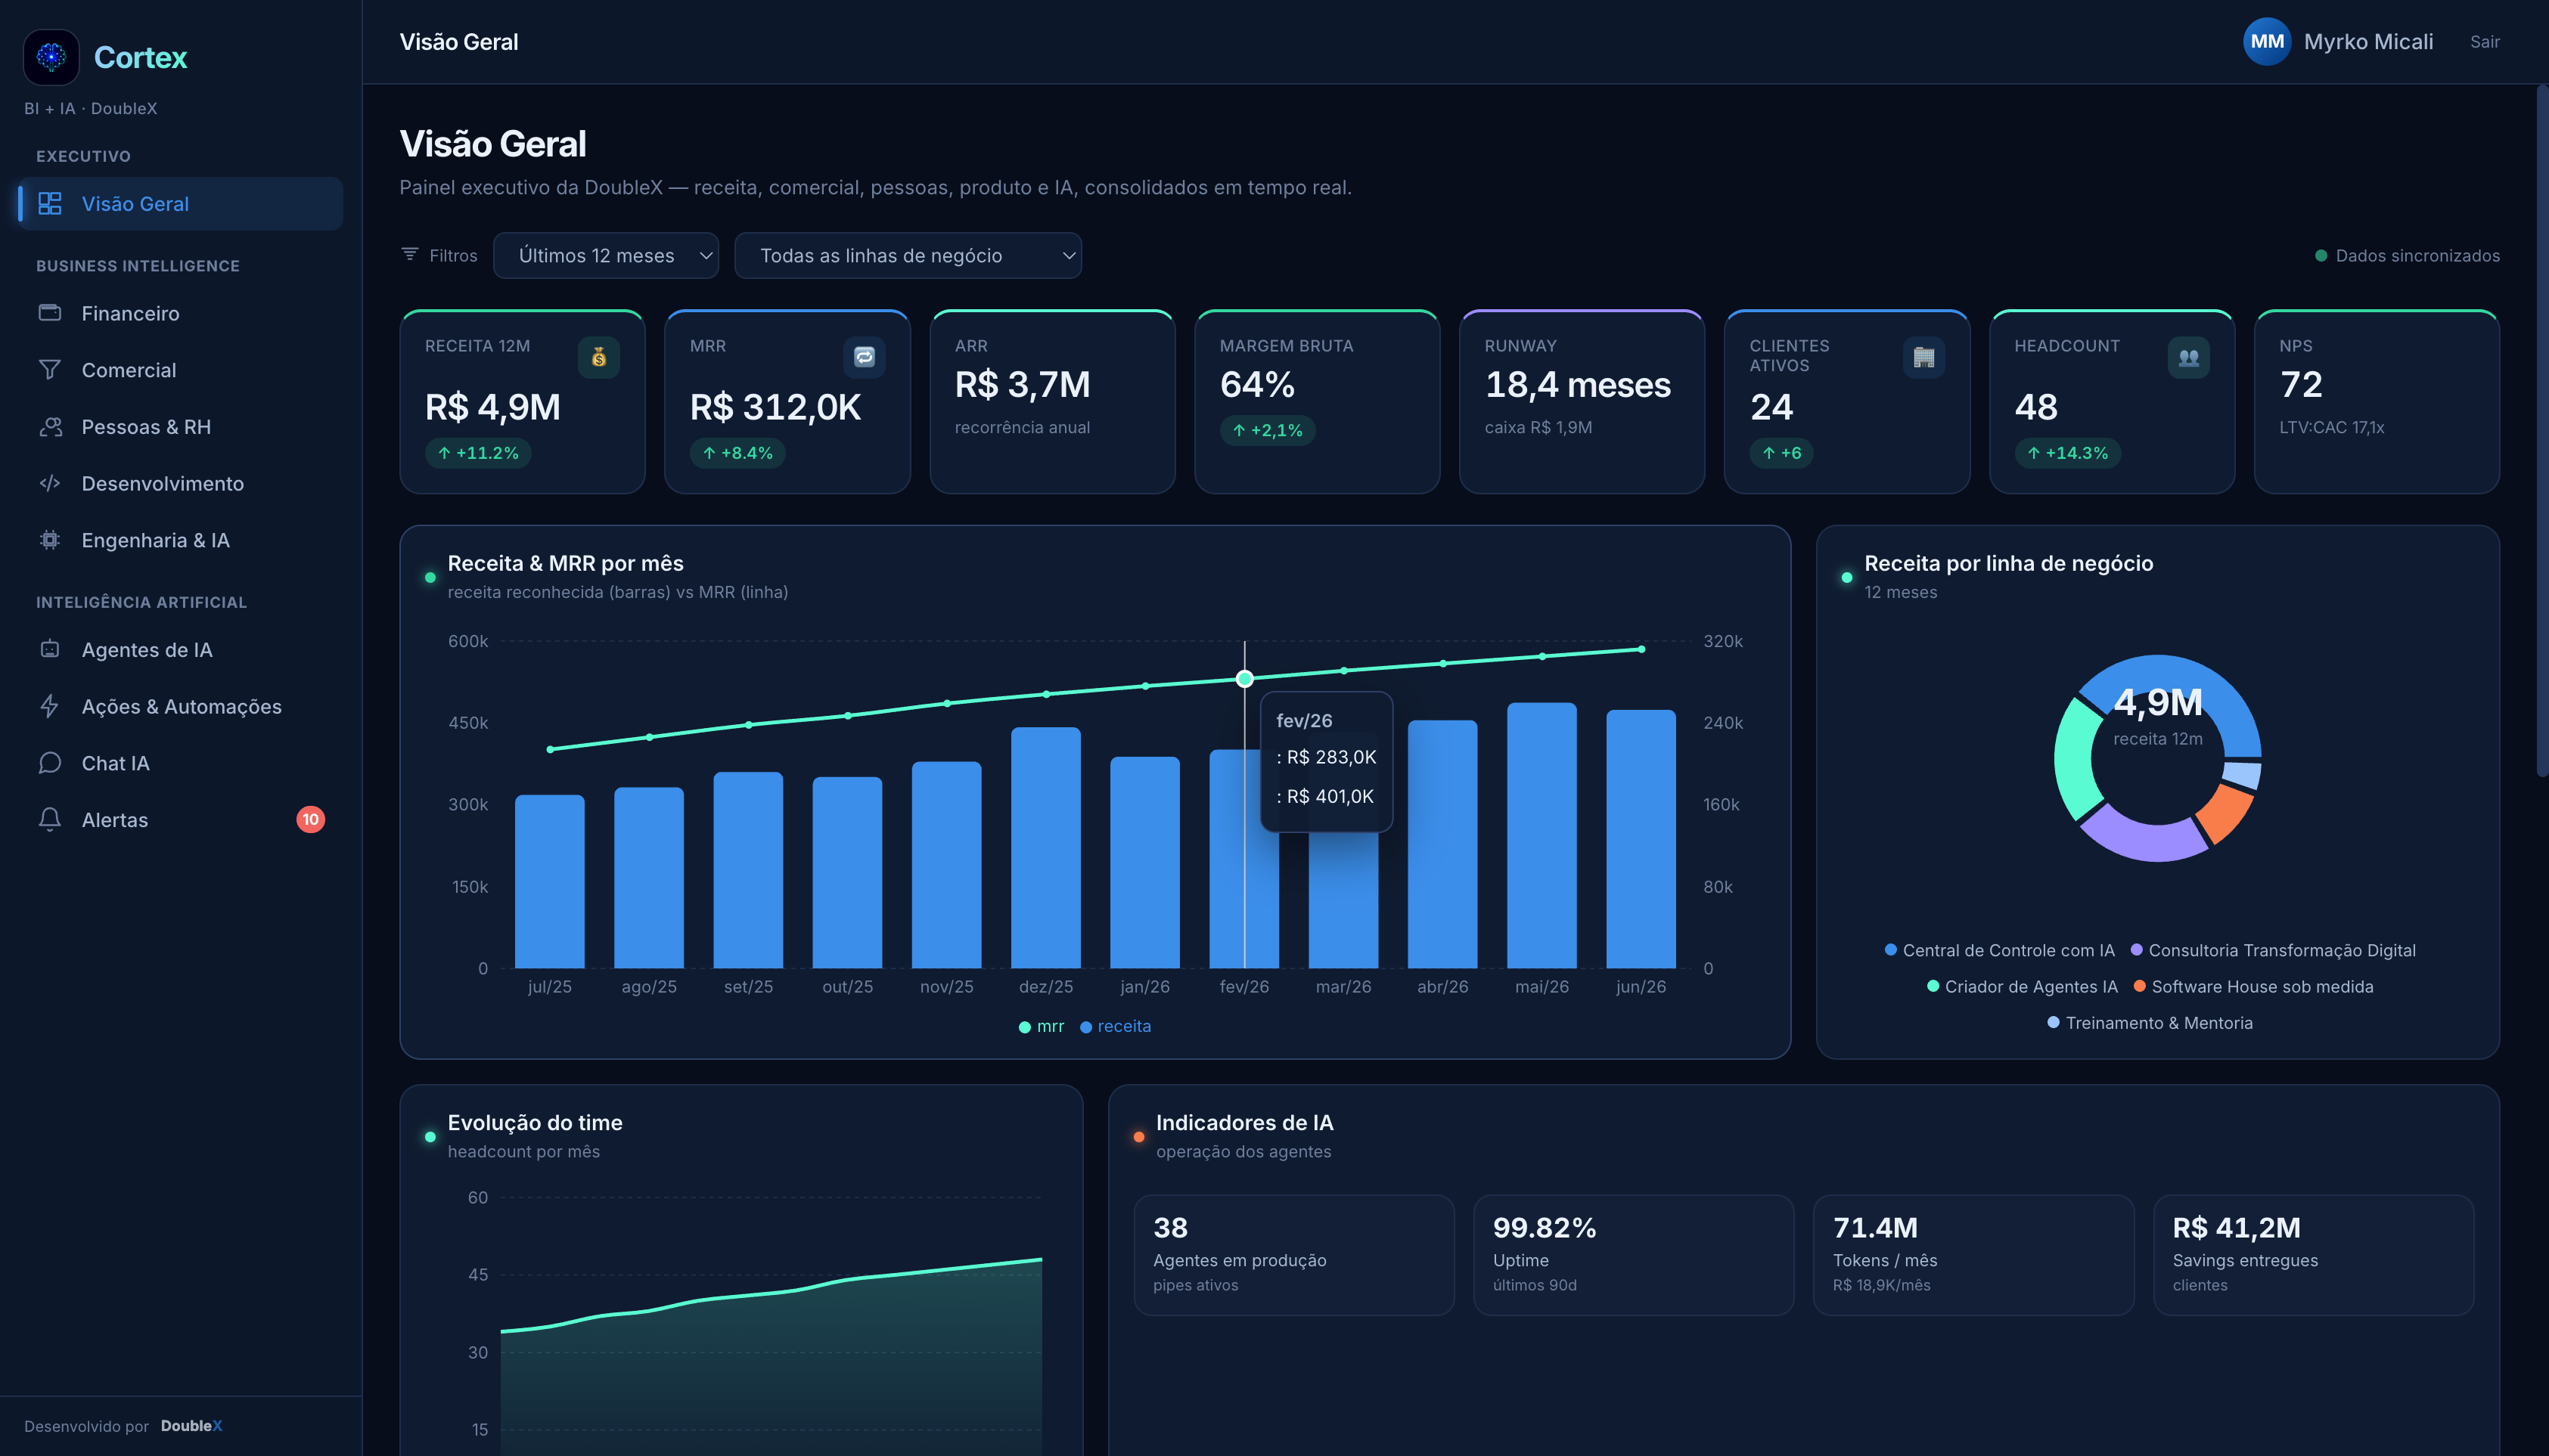
Task: Open the Financeiro wallet icon
Action: point(50,313)
